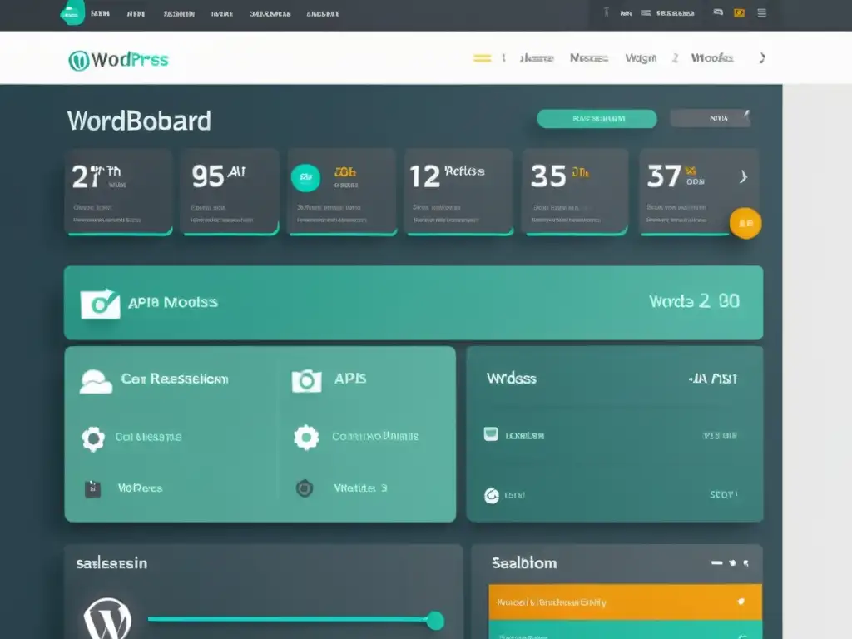Click the white dot icon on the orange row
852x639 pixels.
point(741,602)
